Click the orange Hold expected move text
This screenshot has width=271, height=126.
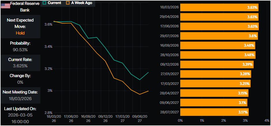(x=20, y=33)
